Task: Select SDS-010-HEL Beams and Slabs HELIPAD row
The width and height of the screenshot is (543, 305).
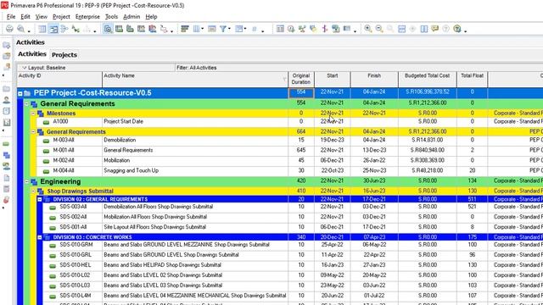Action: (x=294, y=265)
